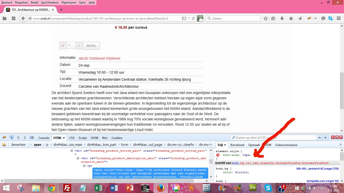Go forward in Firebug panel history

coord(25,138)
